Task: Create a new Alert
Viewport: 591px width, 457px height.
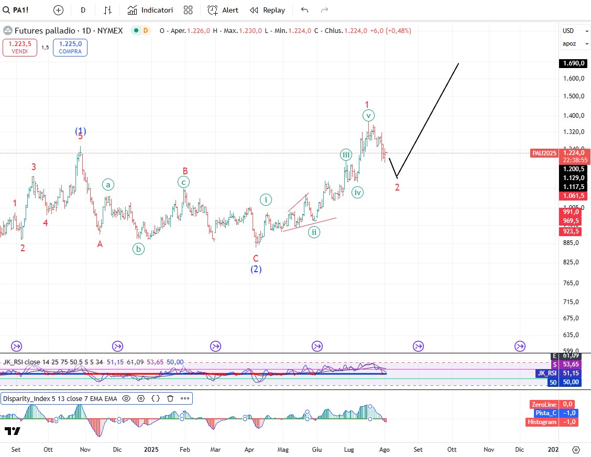Action: (223, 10)
